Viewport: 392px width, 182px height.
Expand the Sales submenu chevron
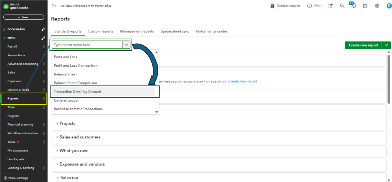[x=44, y=73]
